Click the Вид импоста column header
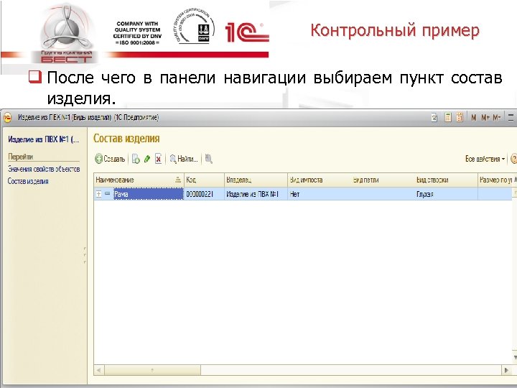 pyautogui.click(x=320, y=180)
